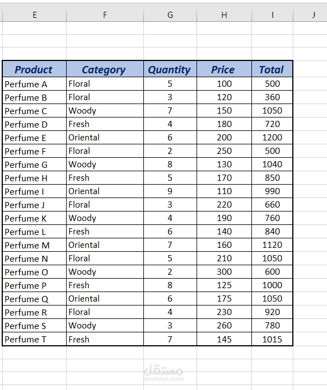The image size is (327, 390).
Task: Select the Perfume M product cell
Action: point(34,245)
